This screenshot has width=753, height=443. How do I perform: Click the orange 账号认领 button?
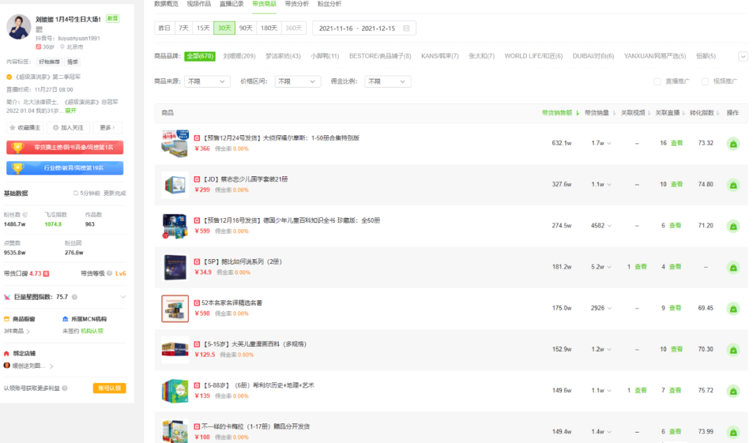(x=109, y=388)
